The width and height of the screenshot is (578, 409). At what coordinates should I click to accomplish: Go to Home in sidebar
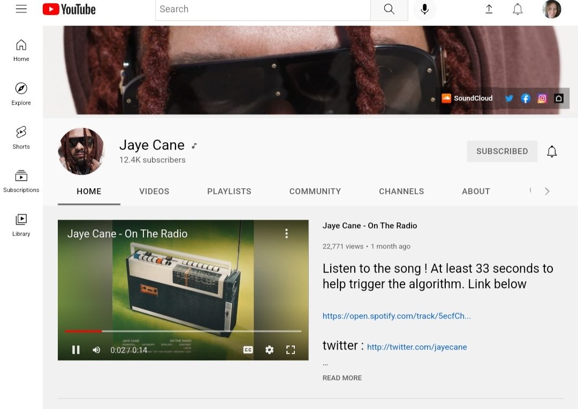tap(21, 51)
